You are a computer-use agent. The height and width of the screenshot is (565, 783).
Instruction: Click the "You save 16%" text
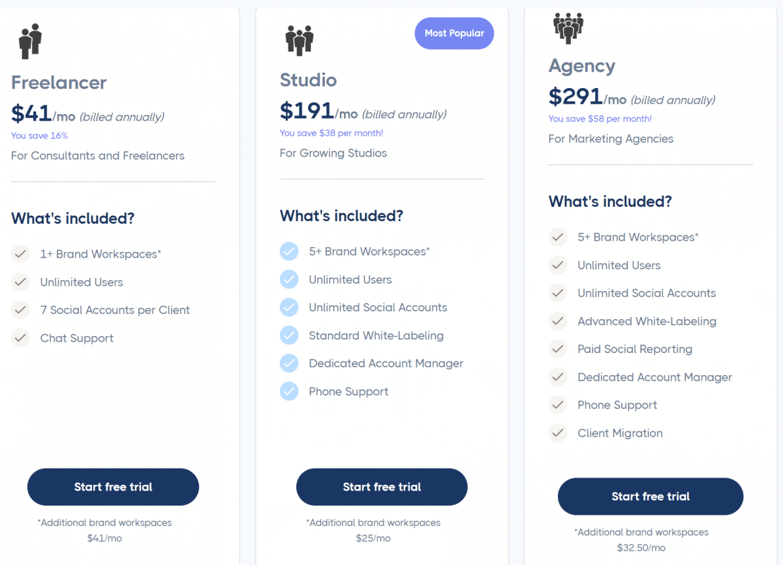tap(39, 136)
